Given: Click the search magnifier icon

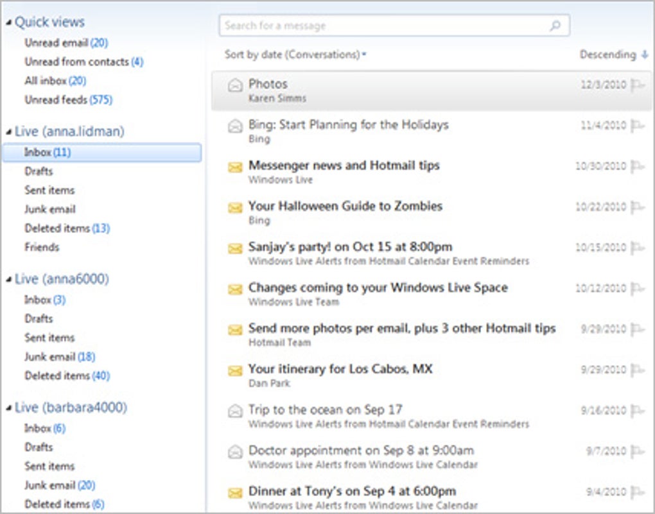Looking at the screenshot, I should click(555, 26).
